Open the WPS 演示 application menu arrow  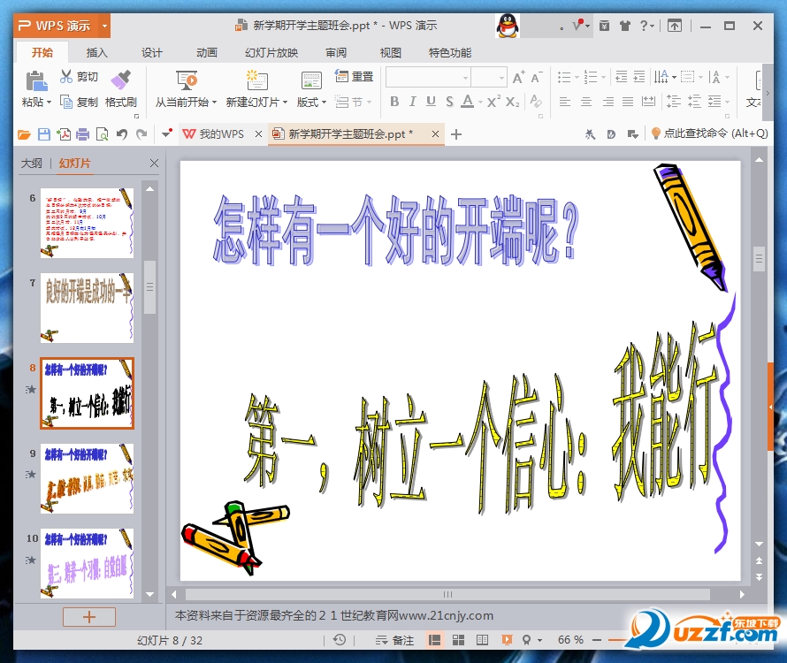[104, 26]
